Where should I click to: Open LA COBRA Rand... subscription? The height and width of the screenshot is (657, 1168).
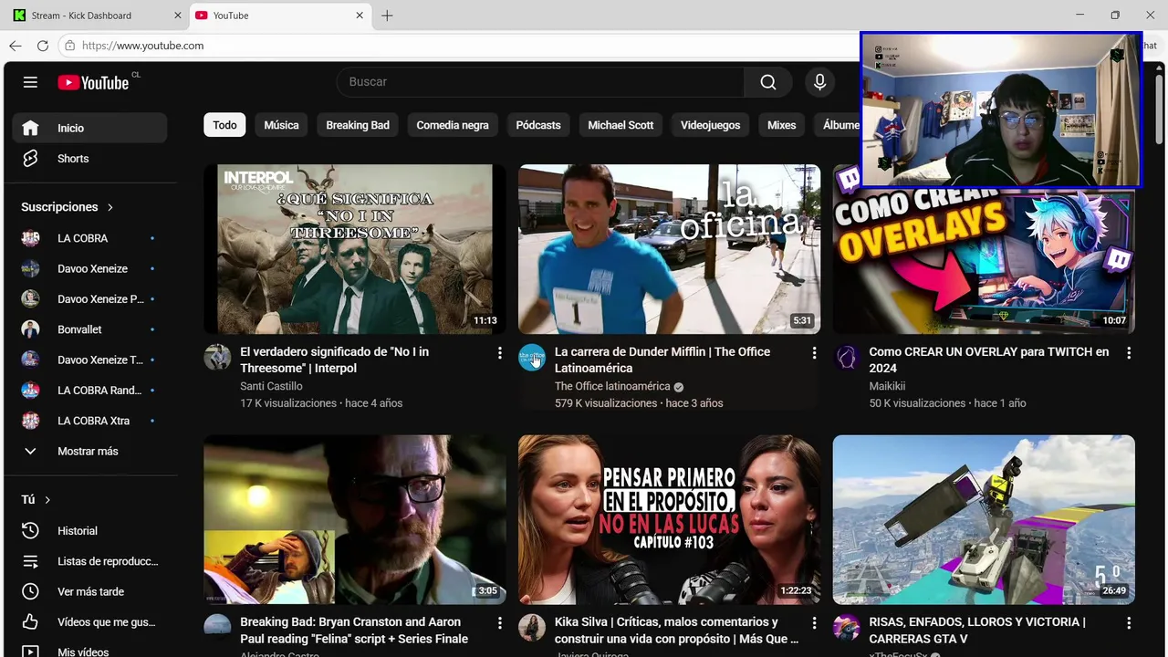[89, 391]
